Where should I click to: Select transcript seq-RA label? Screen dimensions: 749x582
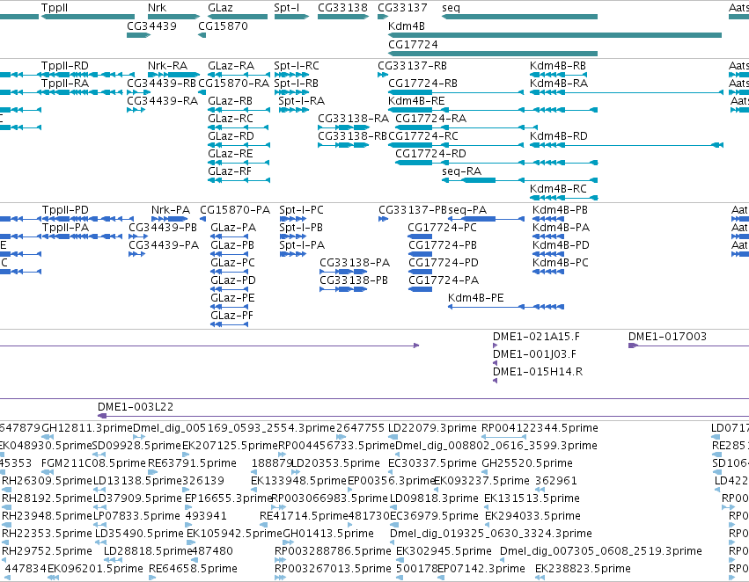point(462,171)
